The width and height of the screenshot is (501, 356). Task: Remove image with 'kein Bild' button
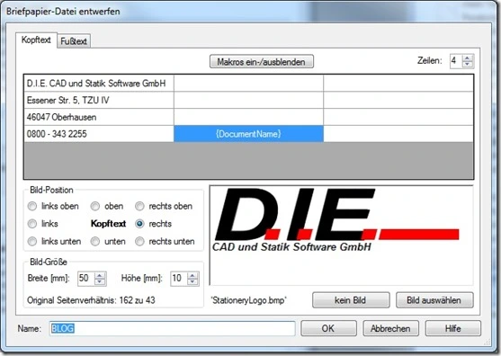pos(351,300)
